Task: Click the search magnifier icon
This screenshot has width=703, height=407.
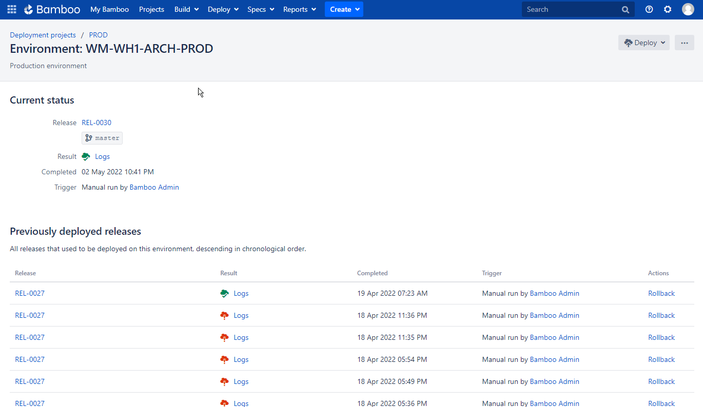Action: click(625, 9)
